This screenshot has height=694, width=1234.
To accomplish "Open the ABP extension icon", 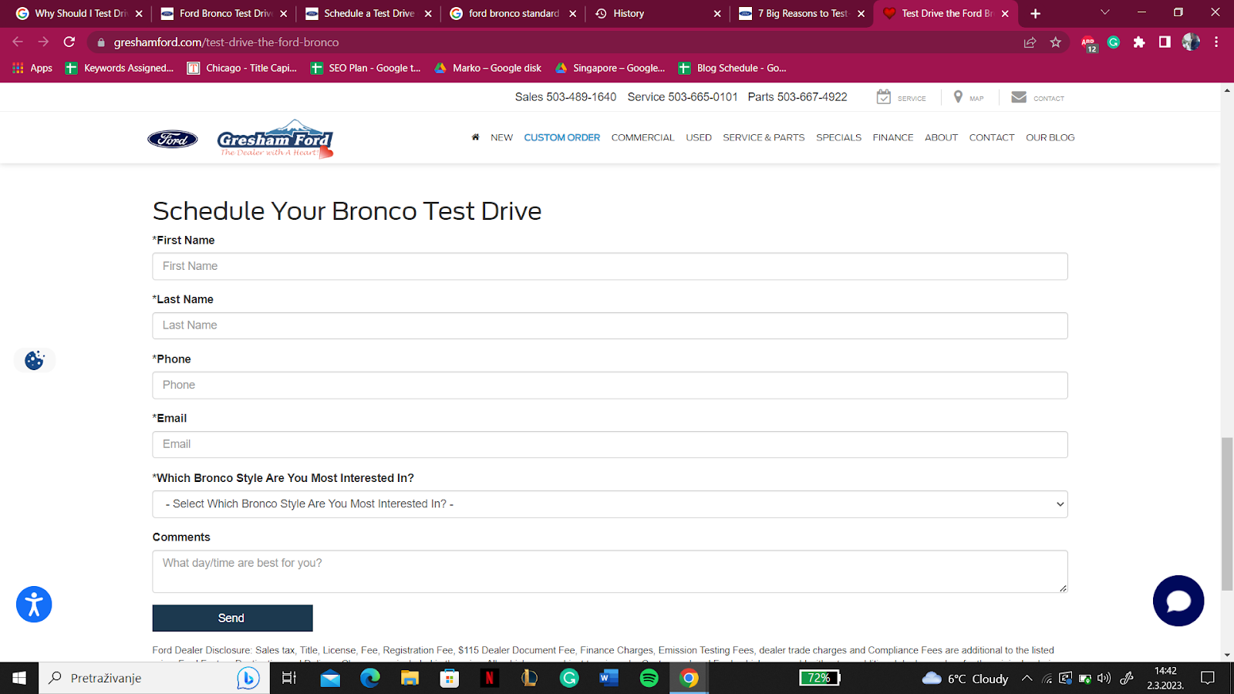I will coord(1088,44).
